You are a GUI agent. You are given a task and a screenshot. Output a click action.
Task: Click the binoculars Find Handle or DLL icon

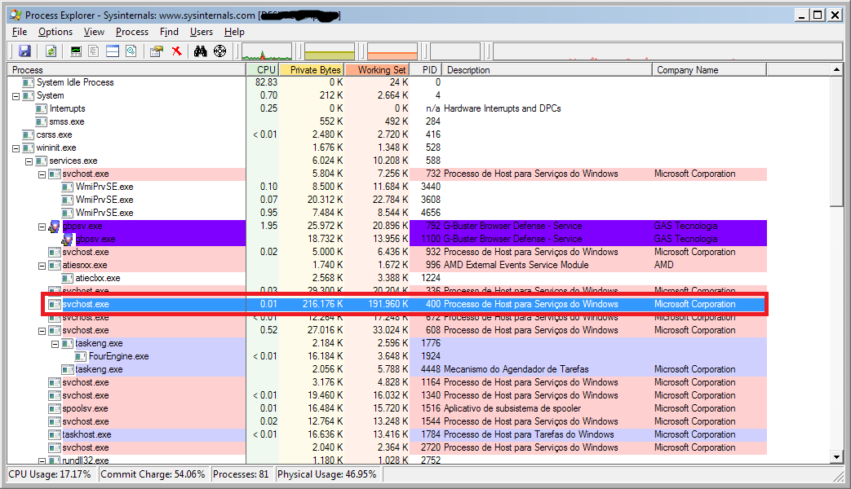click(200, 51)
